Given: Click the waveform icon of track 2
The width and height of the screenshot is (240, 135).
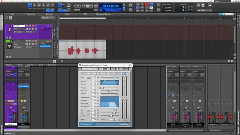Looking at the screenshot, I should pyautogui.click(x=9, y=46).
